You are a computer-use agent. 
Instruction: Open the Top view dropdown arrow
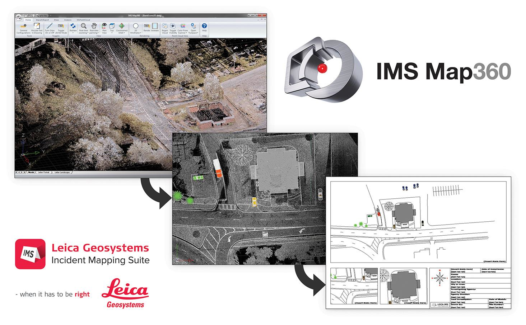(x=112, y=33)
